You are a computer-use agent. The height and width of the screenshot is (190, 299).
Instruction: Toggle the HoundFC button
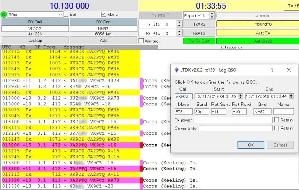(x=258, y=24)
